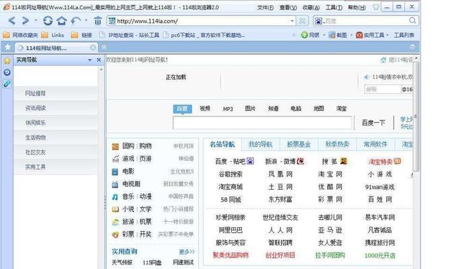Click the 团购 shopping category icon
Viewport: 449px width, 269px height.
coord(115,147)
